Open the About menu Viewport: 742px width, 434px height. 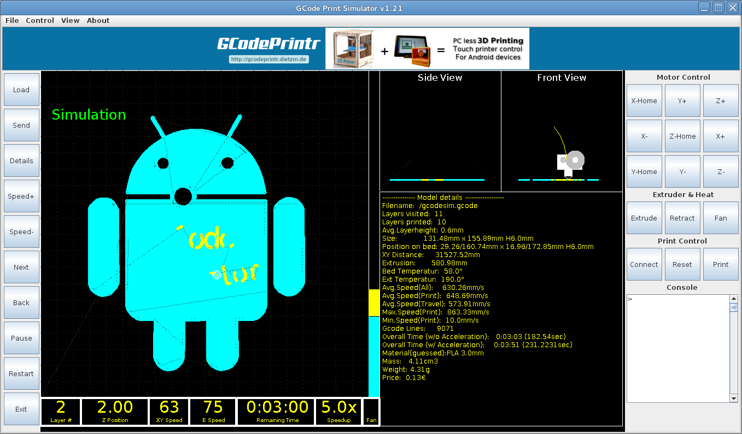[98, 20]
